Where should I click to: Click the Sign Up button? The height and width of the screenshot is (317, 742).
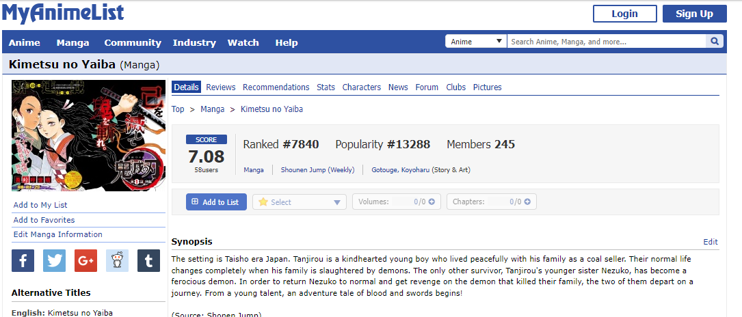(x=694, y=14)
